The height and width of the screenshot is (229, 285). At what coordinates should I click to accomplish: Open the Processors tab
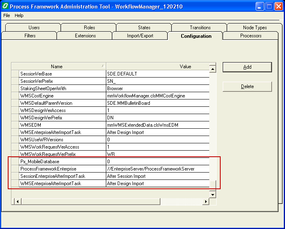251,36
